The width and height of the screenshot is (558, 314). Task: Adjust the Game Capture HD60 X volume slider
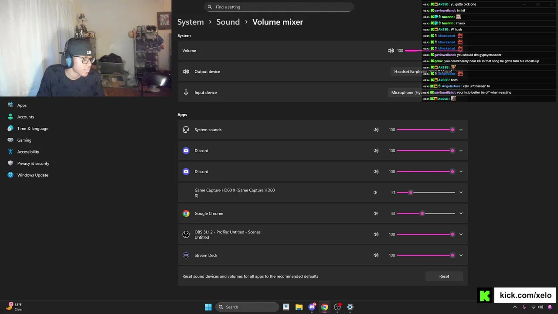click(x=426, y=192)
